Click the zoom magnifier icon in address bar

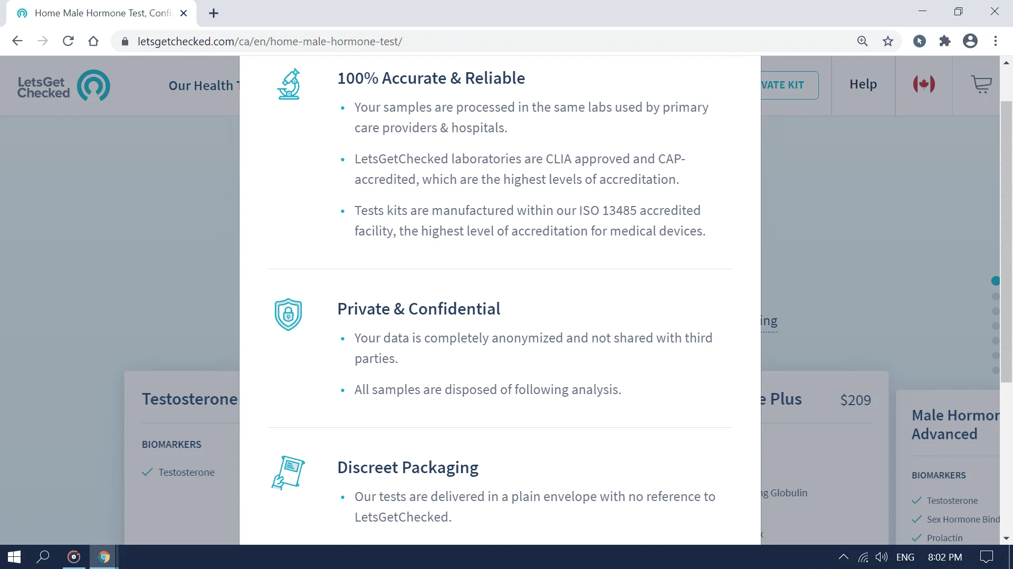coord(863,41)
